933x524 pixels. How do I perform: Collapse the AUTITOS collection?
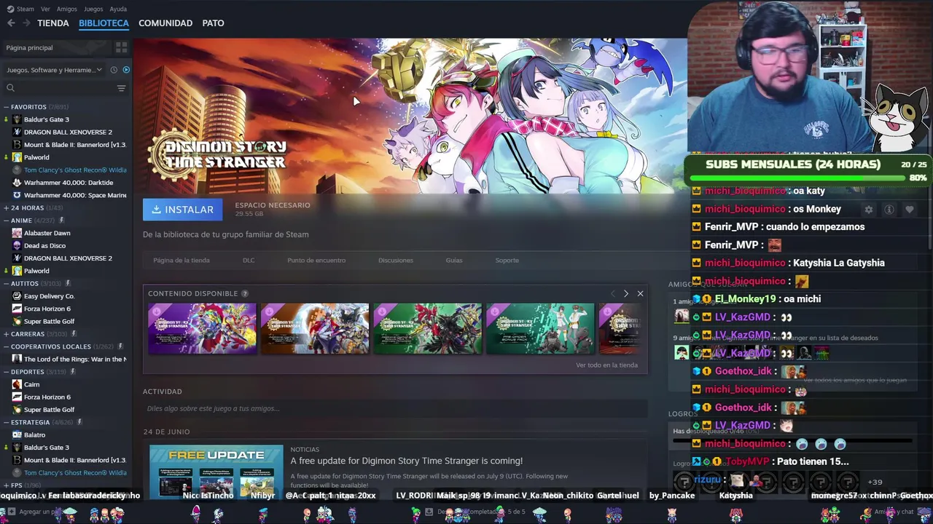7,283
